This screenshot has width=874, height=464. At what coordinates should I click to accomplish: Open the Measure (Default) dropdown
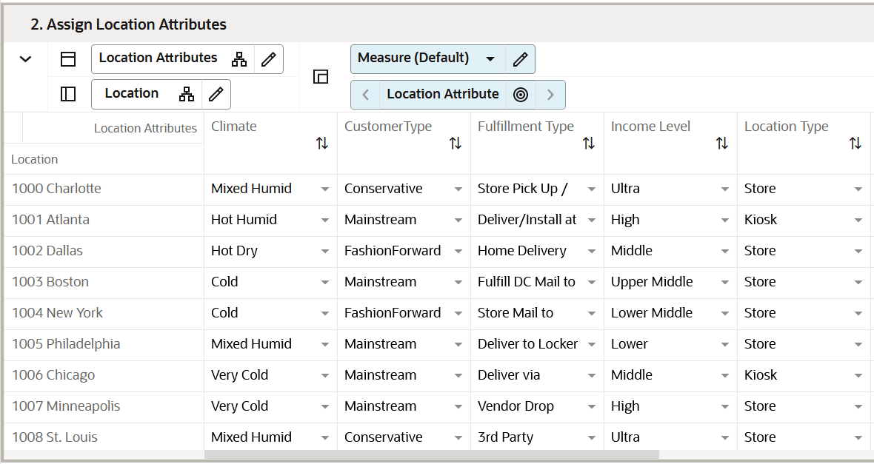[490, 58]
